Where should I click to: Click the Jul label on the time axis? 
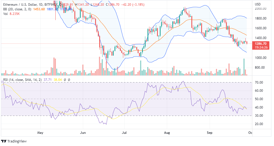click(x=124, y=133)
